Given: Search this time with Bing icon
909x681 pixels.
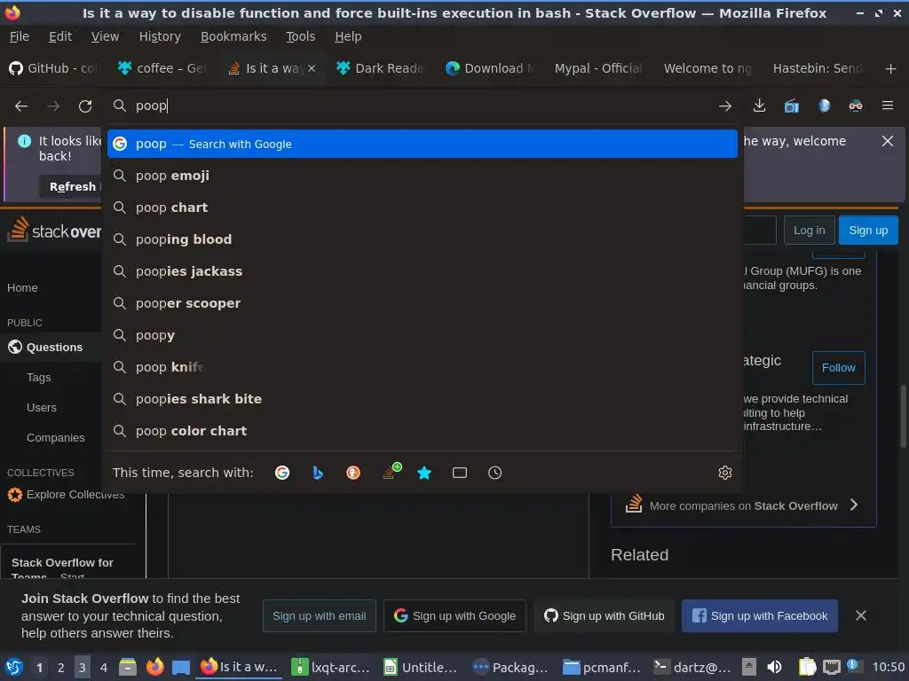Looking at the screenshot, I should [x=318, y=473].
